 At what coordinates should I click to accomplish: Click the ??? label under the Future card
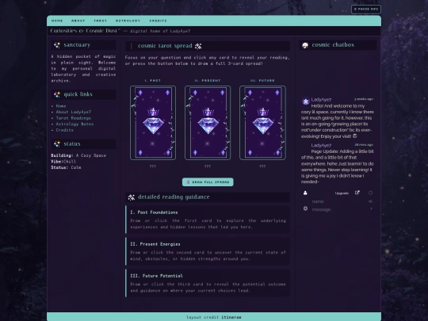(x=262, y=166)
